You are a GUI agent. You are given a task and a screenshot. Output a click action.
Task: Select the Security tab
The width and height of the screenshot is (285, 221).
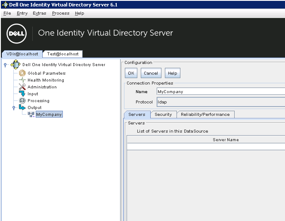(x=163, y=115)
